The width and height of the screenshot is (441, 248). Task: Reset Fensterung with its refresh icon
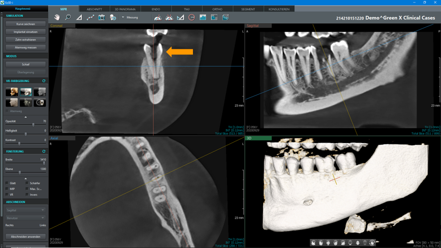pos(44,151)
